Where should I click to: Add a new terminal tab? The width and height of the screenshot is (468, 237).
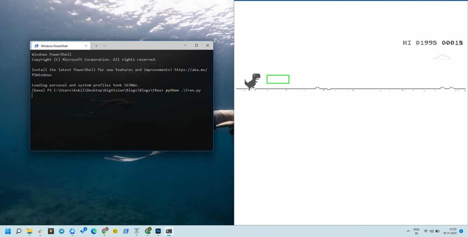pos(96,46)
